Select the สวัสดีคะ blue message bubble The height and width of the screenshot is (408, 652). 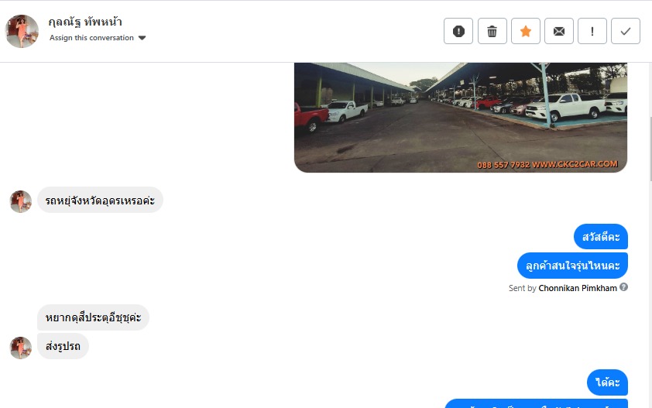600,237
